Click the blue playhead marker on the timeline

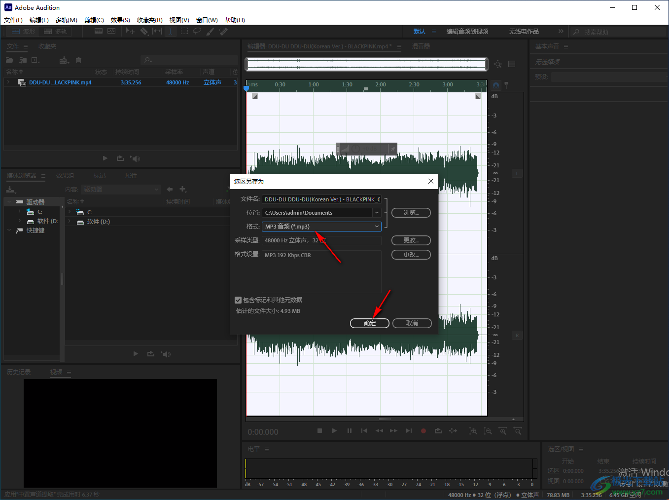(x=246, y=88)
